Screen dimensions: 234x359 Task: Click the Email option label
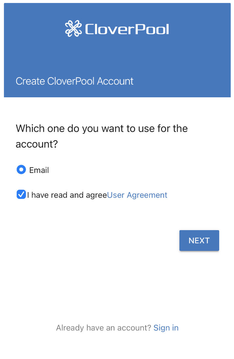pyautogui.click(x=39, y=170)
